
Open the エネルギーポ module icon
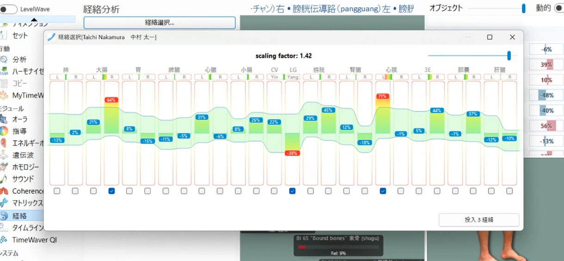[x=4, y=143]
